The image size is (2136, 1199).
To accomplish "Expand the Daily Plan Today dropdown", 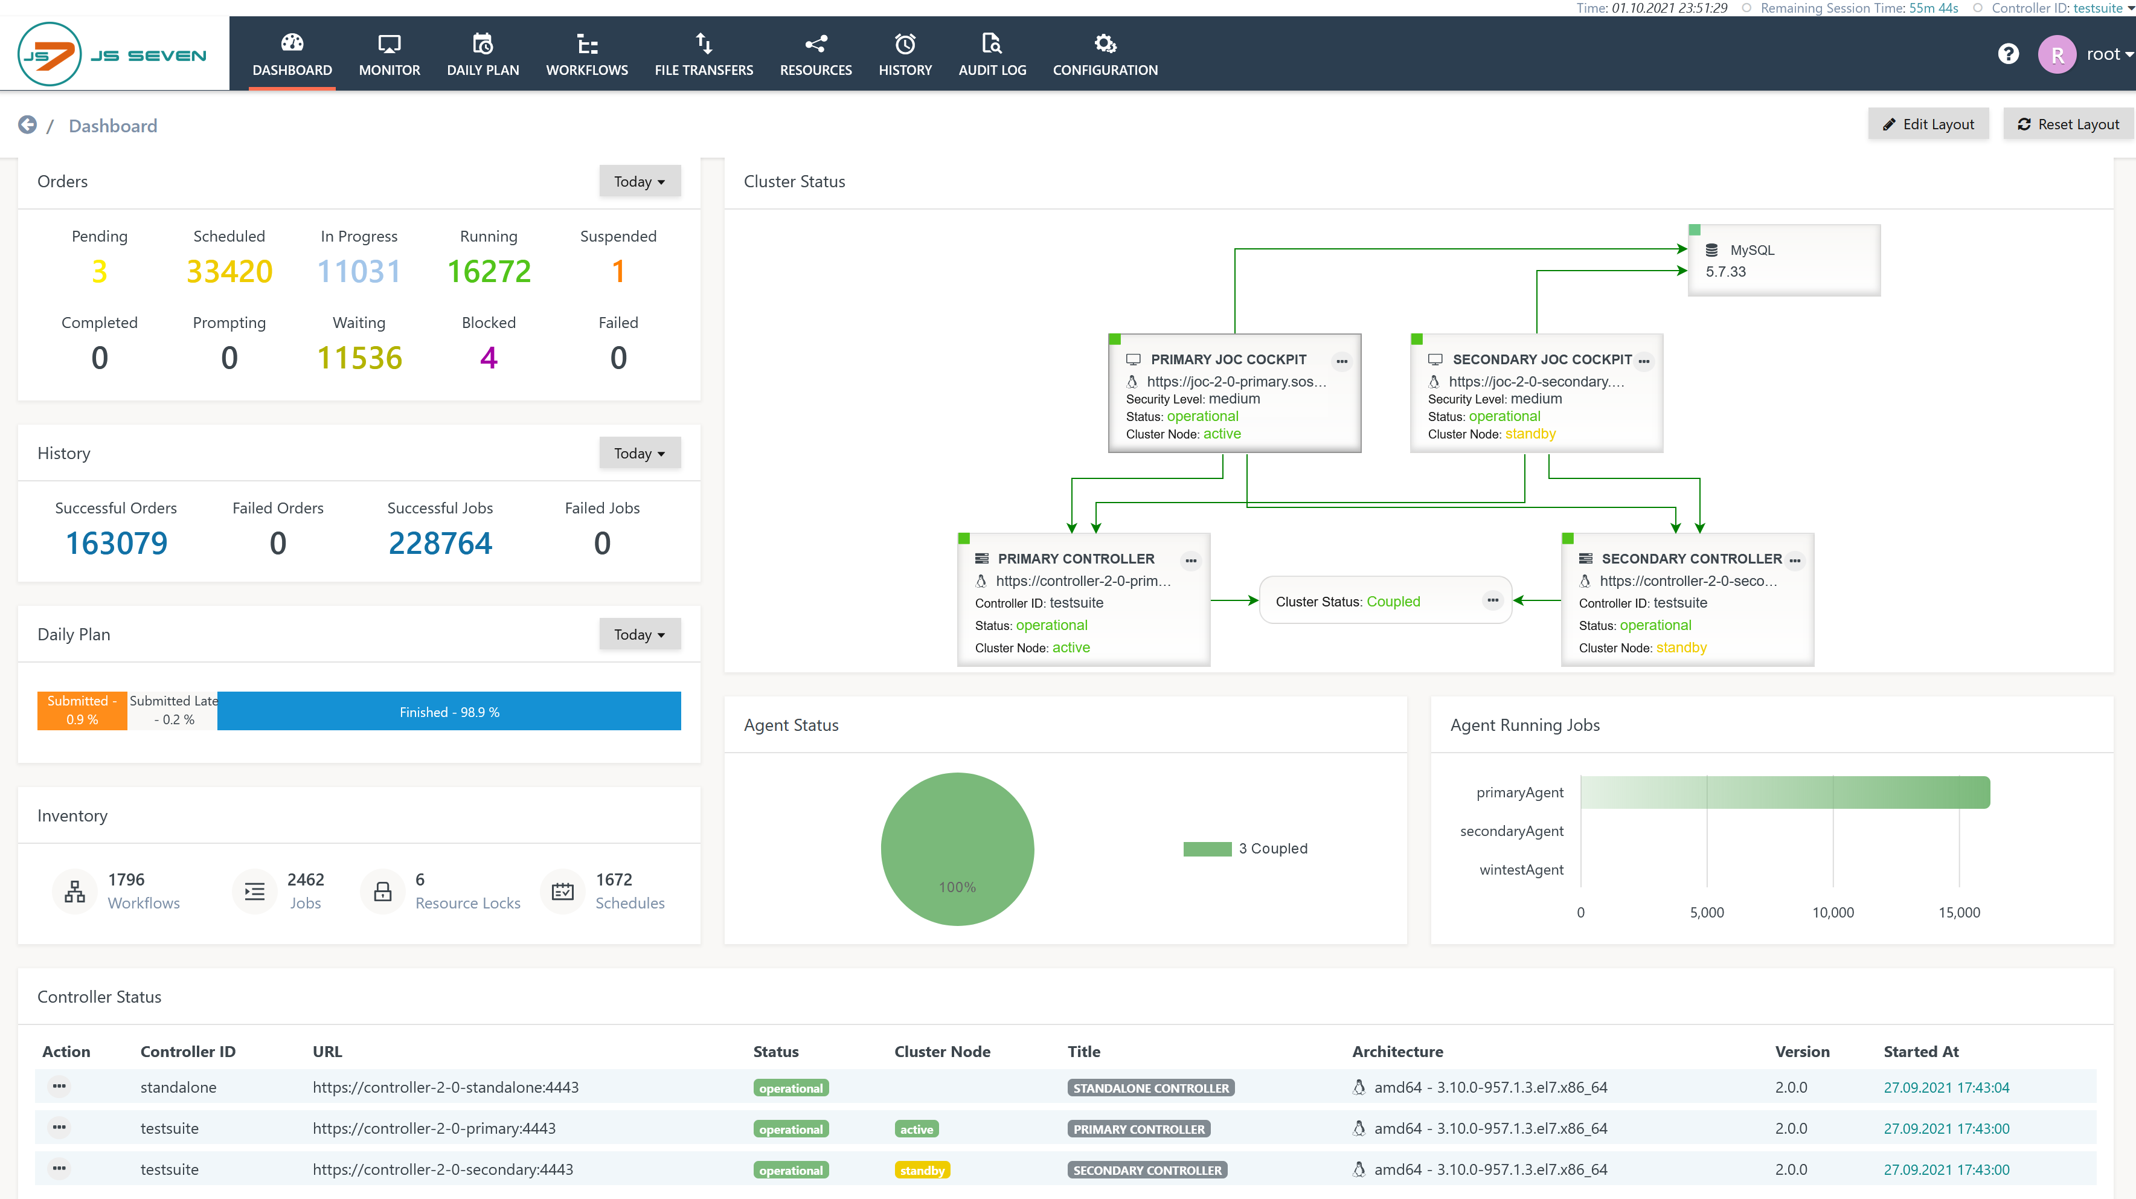I will click(640, 634).
